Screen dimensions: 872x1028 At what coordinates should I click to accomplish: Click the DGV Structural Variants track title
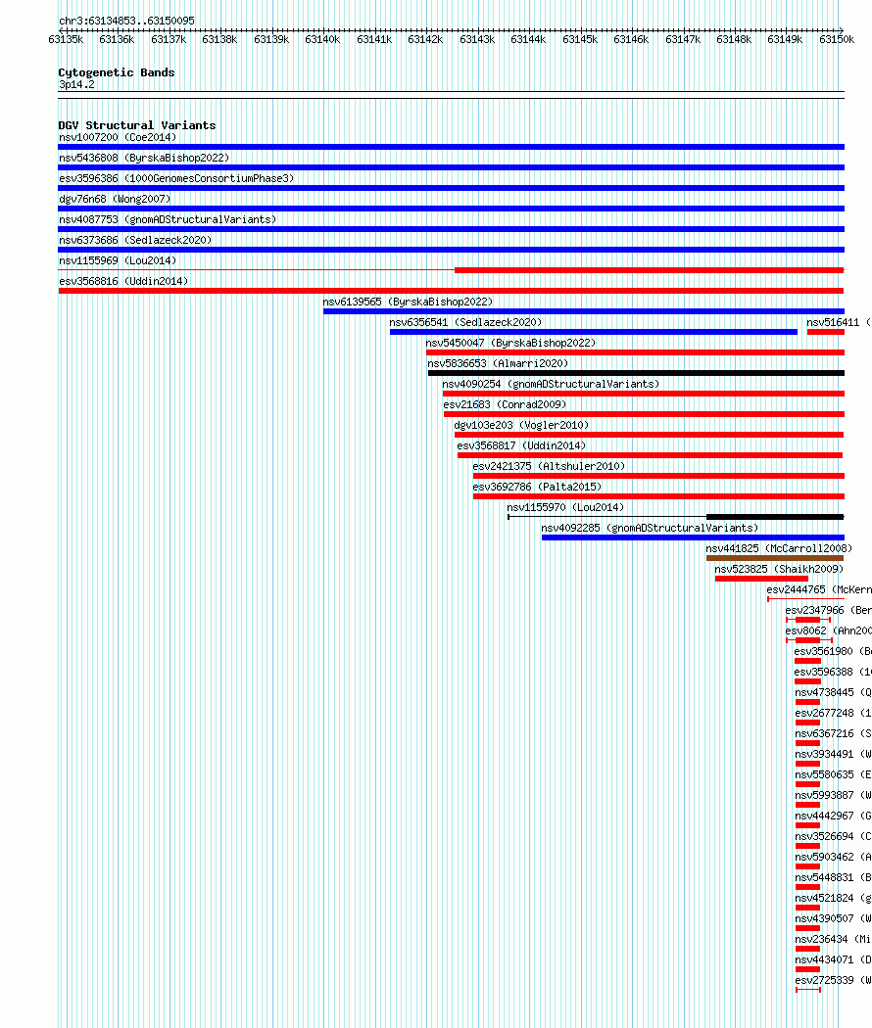click(x=136, y=125)
